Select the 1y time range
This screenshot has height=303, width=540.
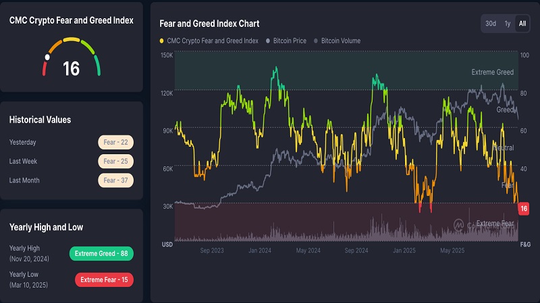507,24
